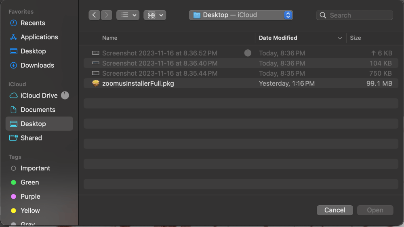
Task: Click the Open button
Action: 375,210
